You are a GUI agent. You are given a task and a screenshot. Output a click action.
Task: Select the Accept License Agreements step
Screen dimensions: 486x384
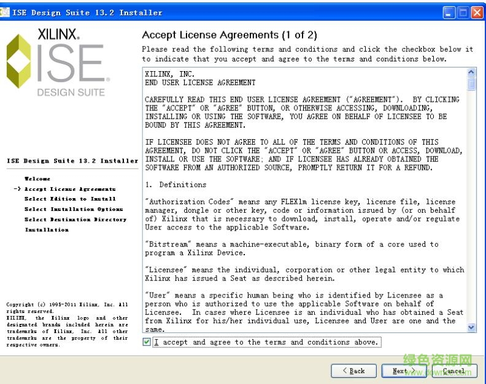tap(70, 189)
